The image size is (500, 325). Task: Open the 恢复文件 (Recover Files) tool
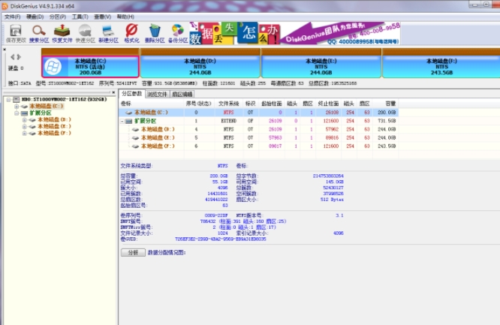[62, 32]
